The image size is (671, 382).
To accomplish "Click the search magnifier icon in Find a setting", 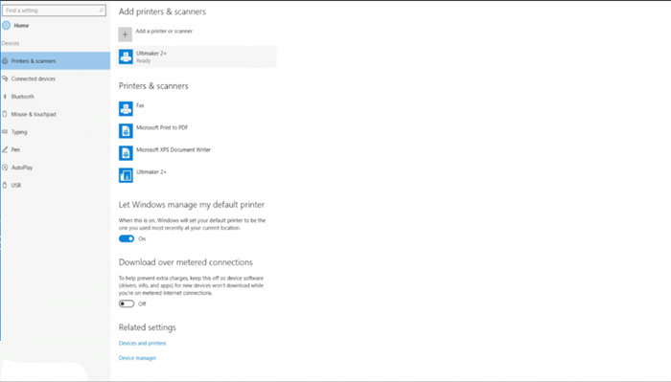I will point(101,11).
